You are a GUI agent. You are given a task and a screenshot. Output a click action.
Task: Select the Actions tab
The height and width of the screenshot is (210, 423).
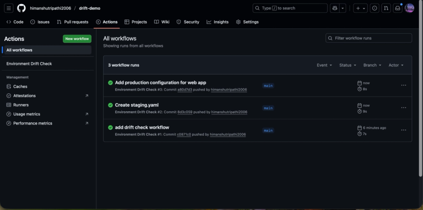coord(107,22)
